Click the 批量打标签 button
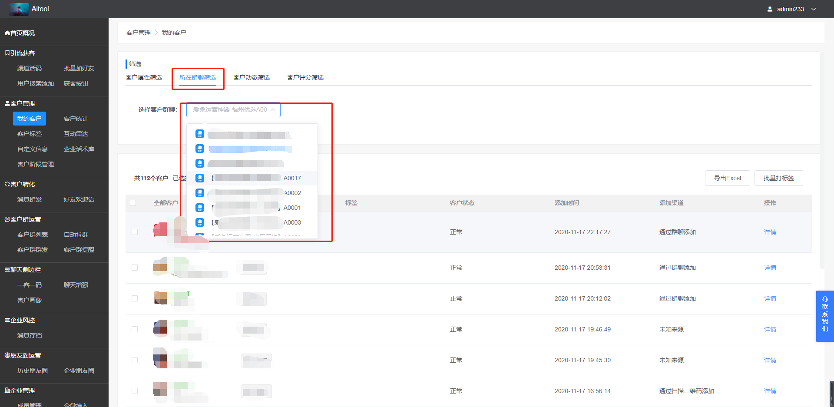The width and height of the screenshot is (834, 407). (x=779, y=178)
